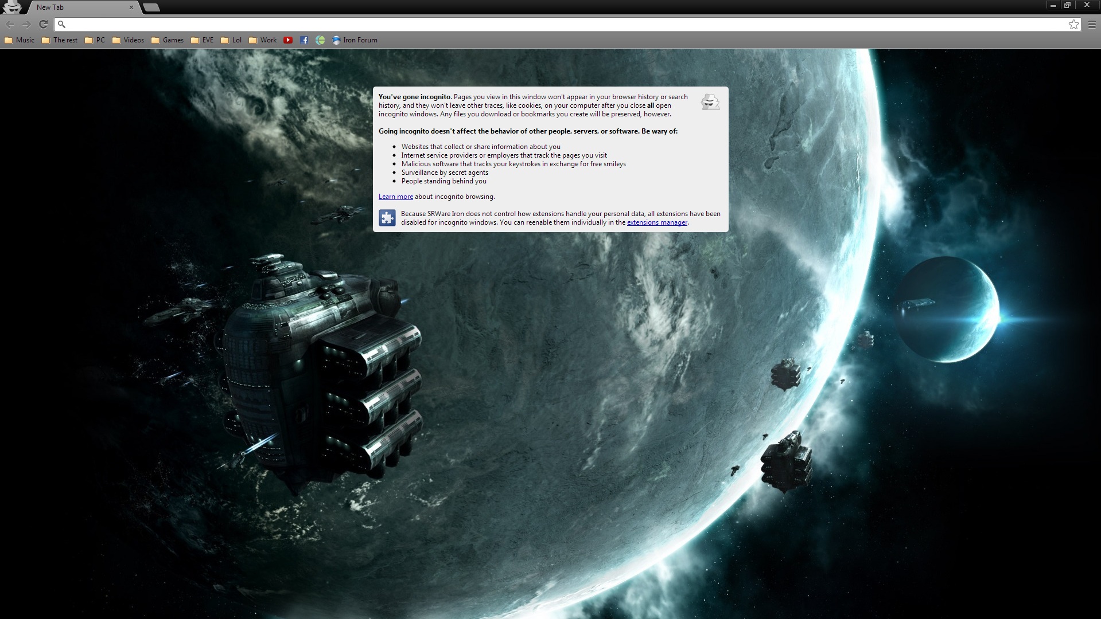
Task: Open the Iron Forum bookmark
Action: 355,40
